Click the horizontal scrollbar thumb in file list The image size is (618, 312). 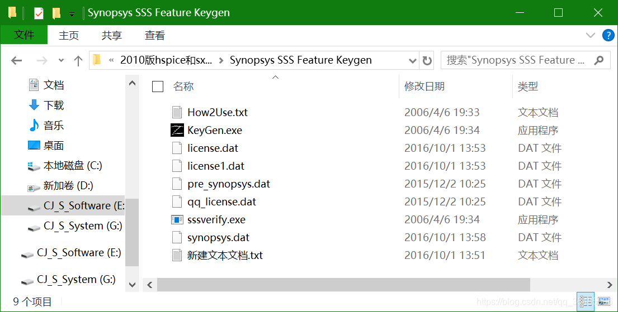(344, 285)
